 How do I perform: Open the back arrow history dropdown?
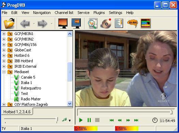pos(34,23)
